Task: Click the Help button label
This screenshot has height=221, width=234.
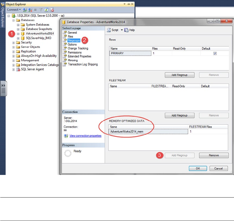Action: pyautogui.click(x=132, y=30)
